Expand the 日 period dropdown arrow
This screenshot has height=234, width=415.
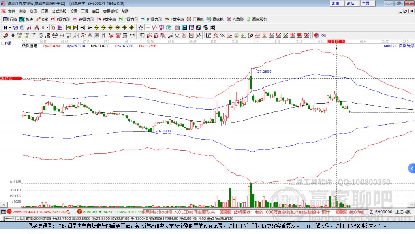coord(10,28)
